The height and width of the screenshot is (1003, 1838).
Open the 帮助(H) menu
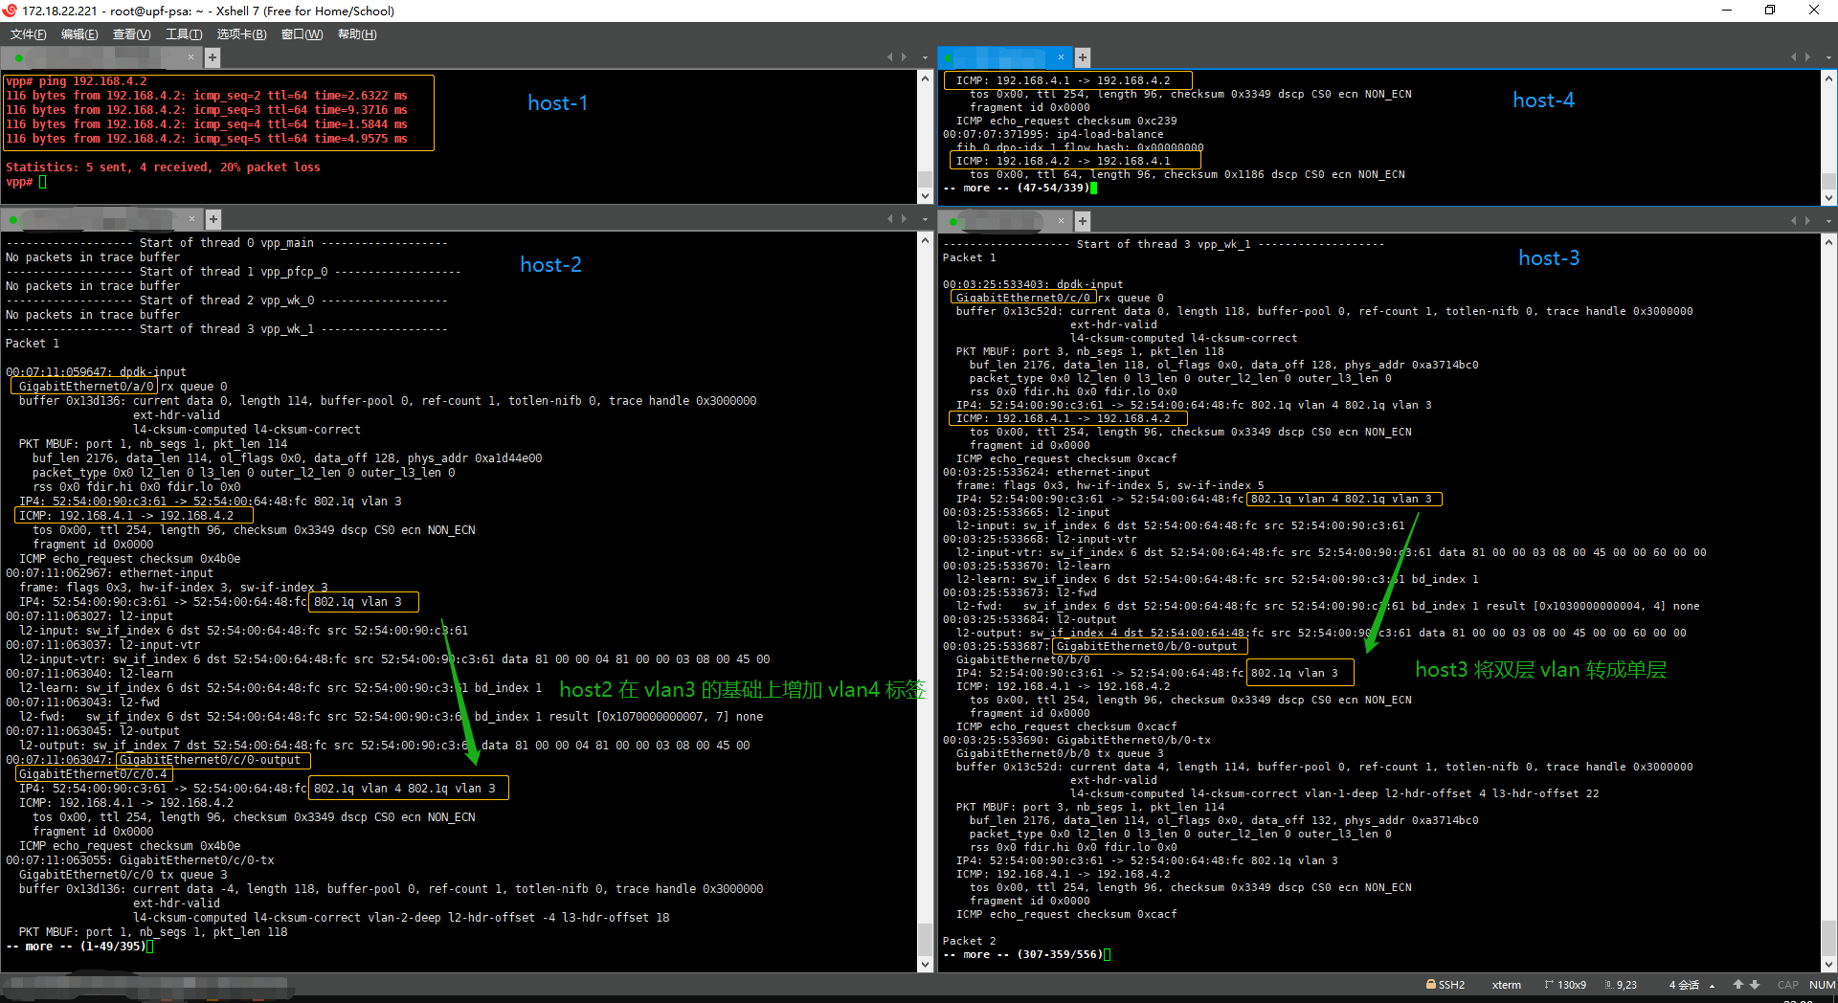pyautogui.click(x=357, y=34)
